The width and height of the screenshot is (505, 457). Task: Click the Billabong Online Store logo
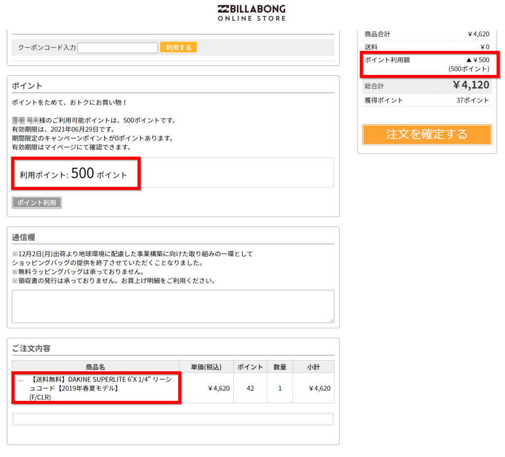(x=252, y=13)
